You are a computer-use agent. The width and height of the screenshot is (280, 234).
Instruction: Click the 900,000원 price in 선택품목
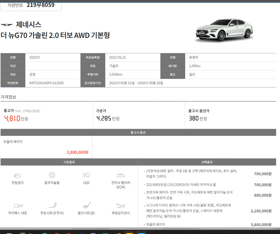pyautogui.click(x=263, y=195)
